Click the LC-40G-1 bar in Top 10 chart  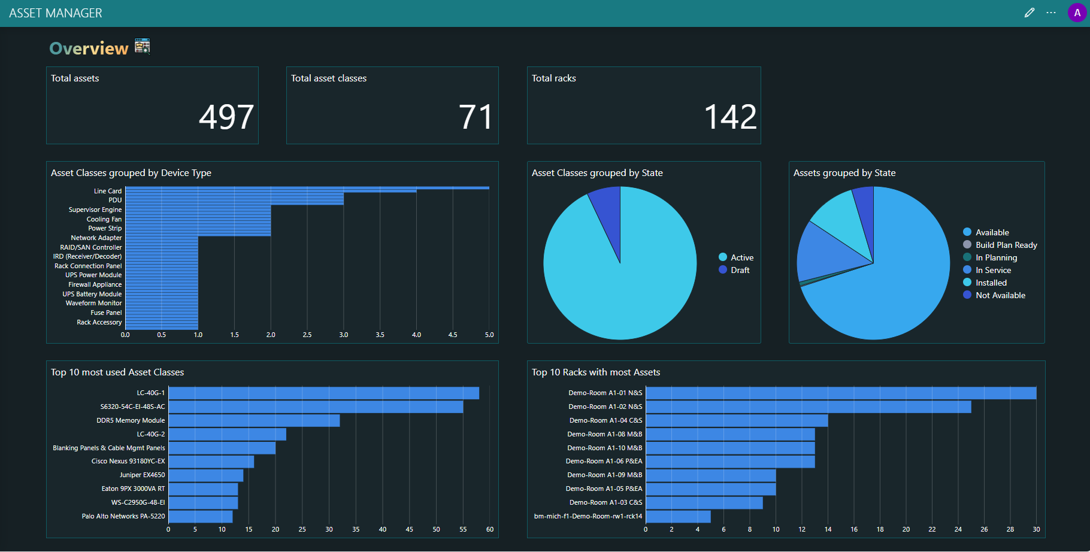(x=323, y=393)
